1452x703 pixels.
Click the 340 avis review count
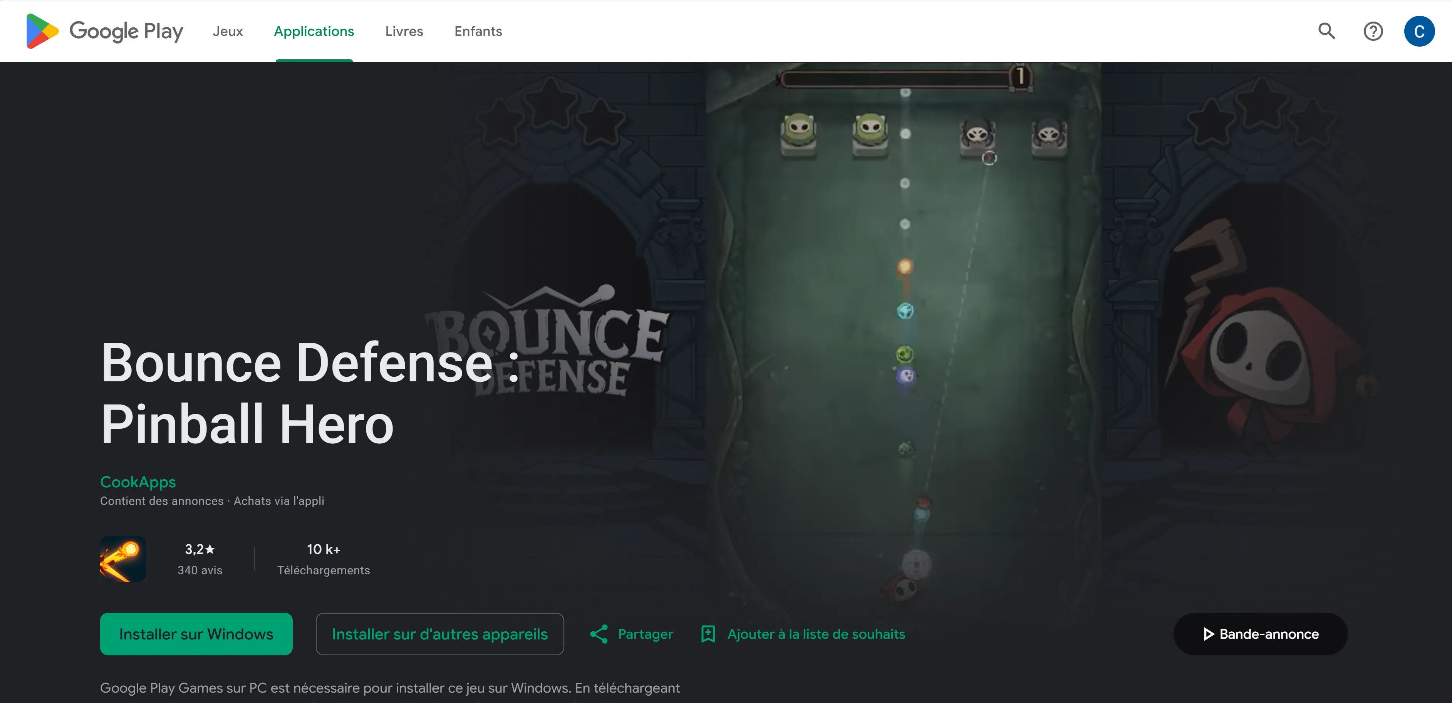200,570
